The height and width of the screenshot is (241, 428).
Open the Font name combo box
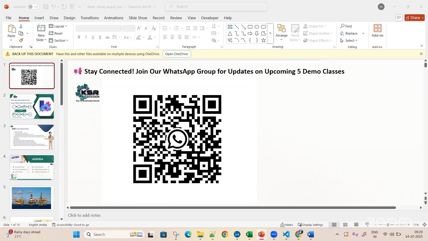(x=99, y=28)
